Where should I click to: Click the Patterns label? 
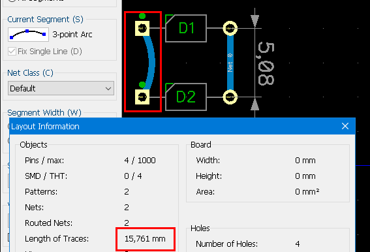coord(41,191)
